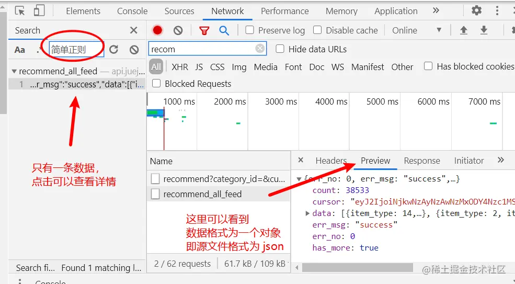The image size is (515, 284).
Task: Refresh the search results
Action: click(x=113, y=50)
